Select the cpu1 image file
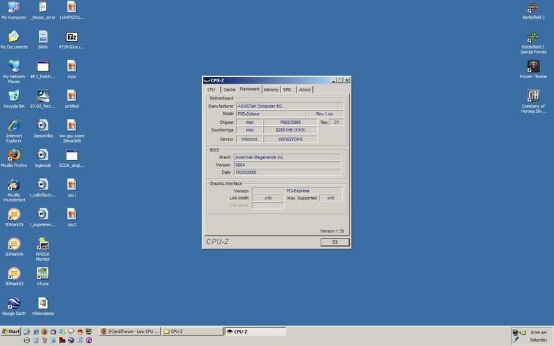 (72, 188)
